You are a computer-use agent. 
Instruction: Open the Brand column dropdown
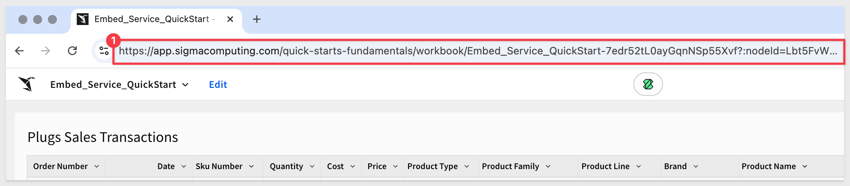coord(696,167)
